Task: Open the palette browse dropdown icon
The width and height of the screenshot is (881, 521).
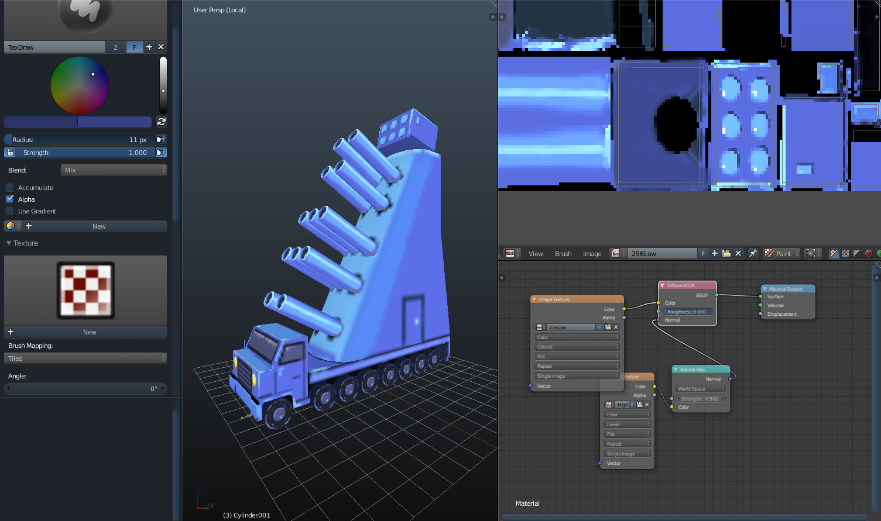Action: click(12, 226)
